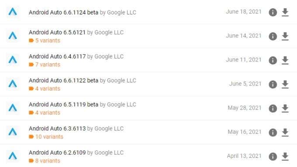297x167 pixels.
Task: Open Android Auto 6.3.6113 title link
Action: coord(57,129)
